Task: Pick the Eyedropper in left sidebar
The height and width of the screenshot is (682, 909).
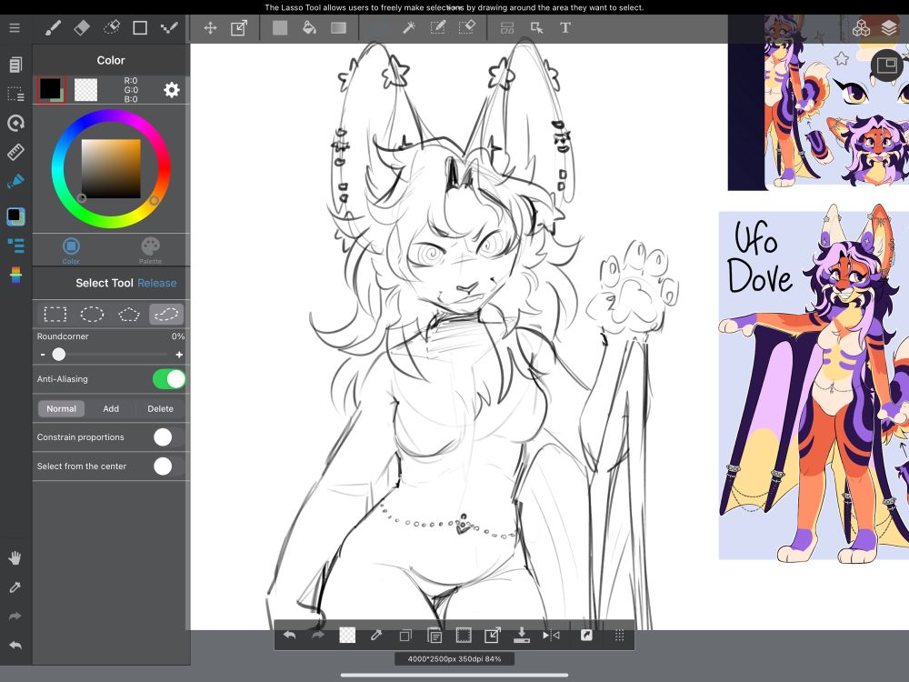Action: point(15,587)
